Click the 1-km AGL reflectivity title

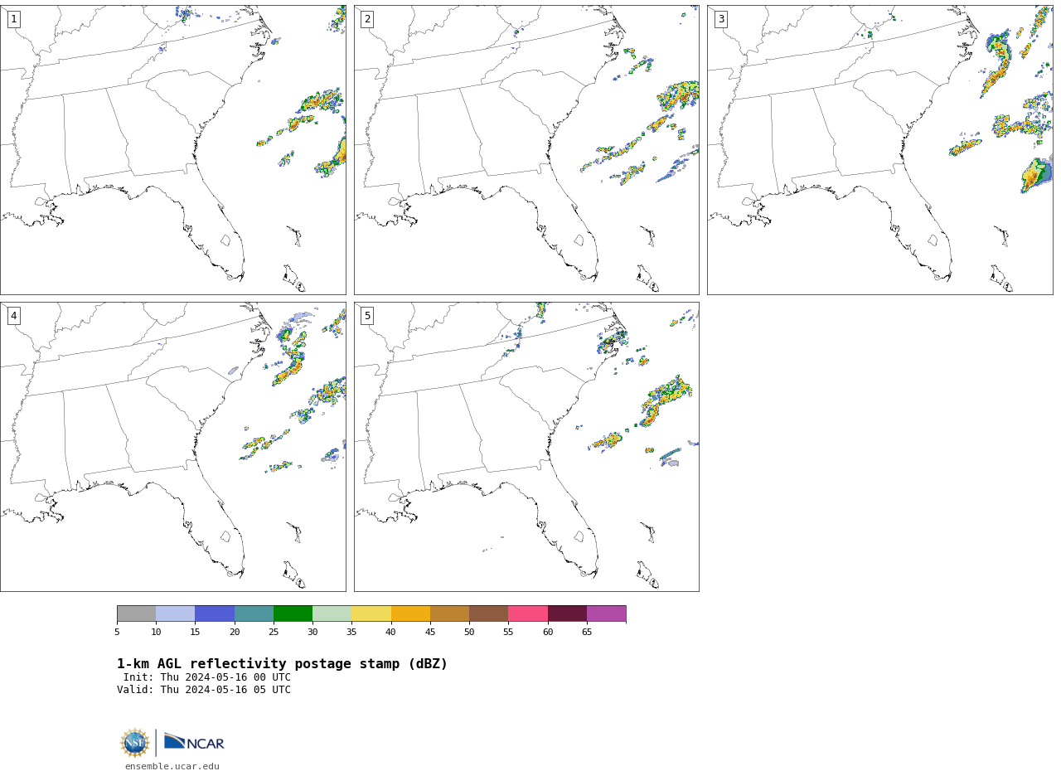[x=282, y=664]
